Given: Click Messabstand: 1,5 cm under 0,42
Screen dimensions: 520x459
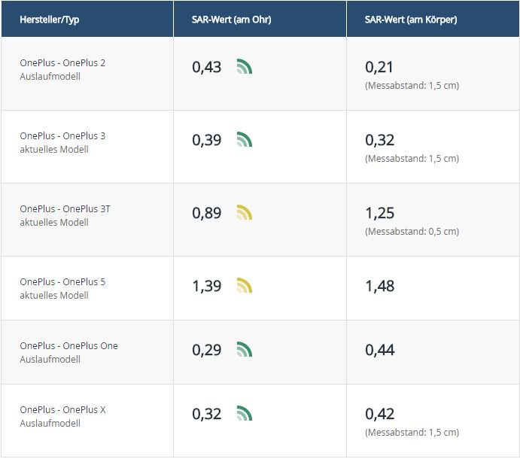Looking at the screenshot, I should (412, 433).
